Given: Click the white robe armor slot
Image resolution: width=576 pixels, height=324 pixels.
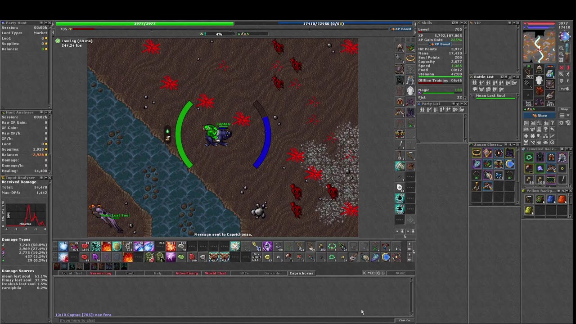Looking at the screenshot, I should tap(539, 81).
